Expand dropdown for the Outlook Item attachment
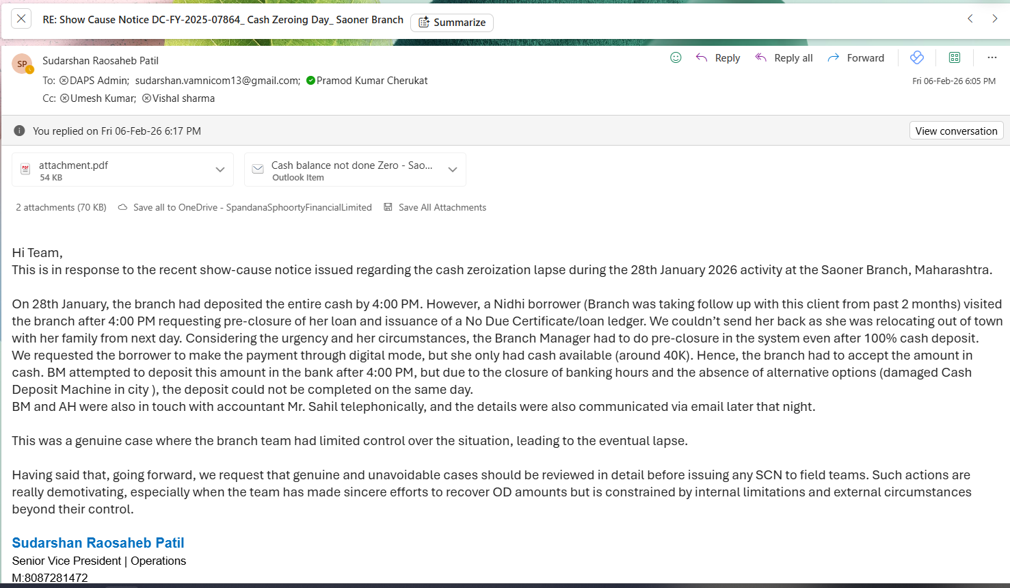1010x588 pixels. pos(453,170)
